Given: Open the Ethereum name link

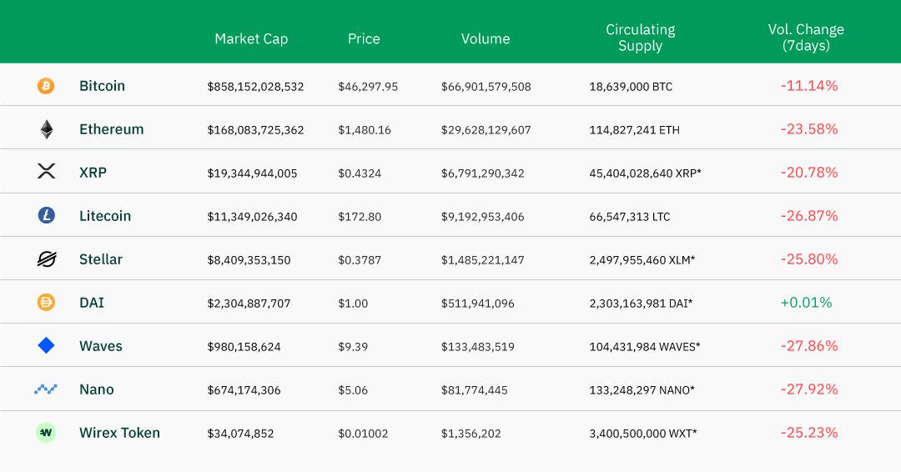Looking at the screenshot, I should [112, 129].
